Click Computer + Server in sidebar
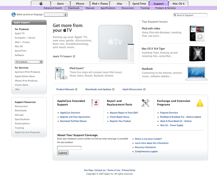Image resolution: width=217 pixels, height=177 pixels. pyautogui.click(x=25, y=38)
